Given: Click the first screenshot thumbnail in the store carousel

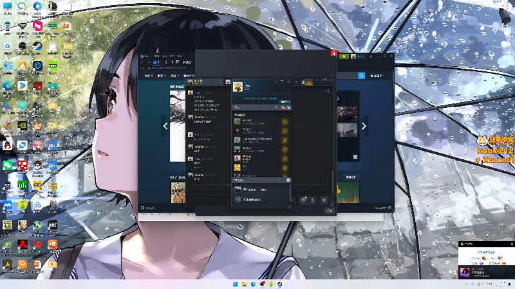Looking at the screenshot, I should pos(347,114).
